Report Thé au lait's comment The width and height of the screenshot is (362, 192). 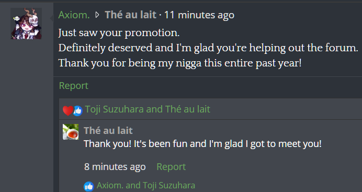pos(171,166)
